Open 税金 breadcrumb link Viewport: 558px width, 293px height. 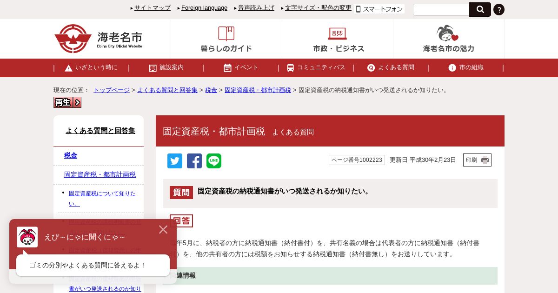coord(211,90)
